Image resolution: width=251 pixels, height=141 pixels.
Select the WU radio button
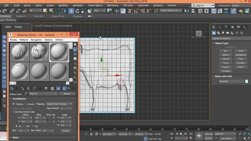click(33, 126)
